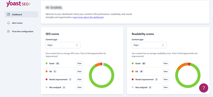Click orange OK dot in SEO scores

pos(46,71)
